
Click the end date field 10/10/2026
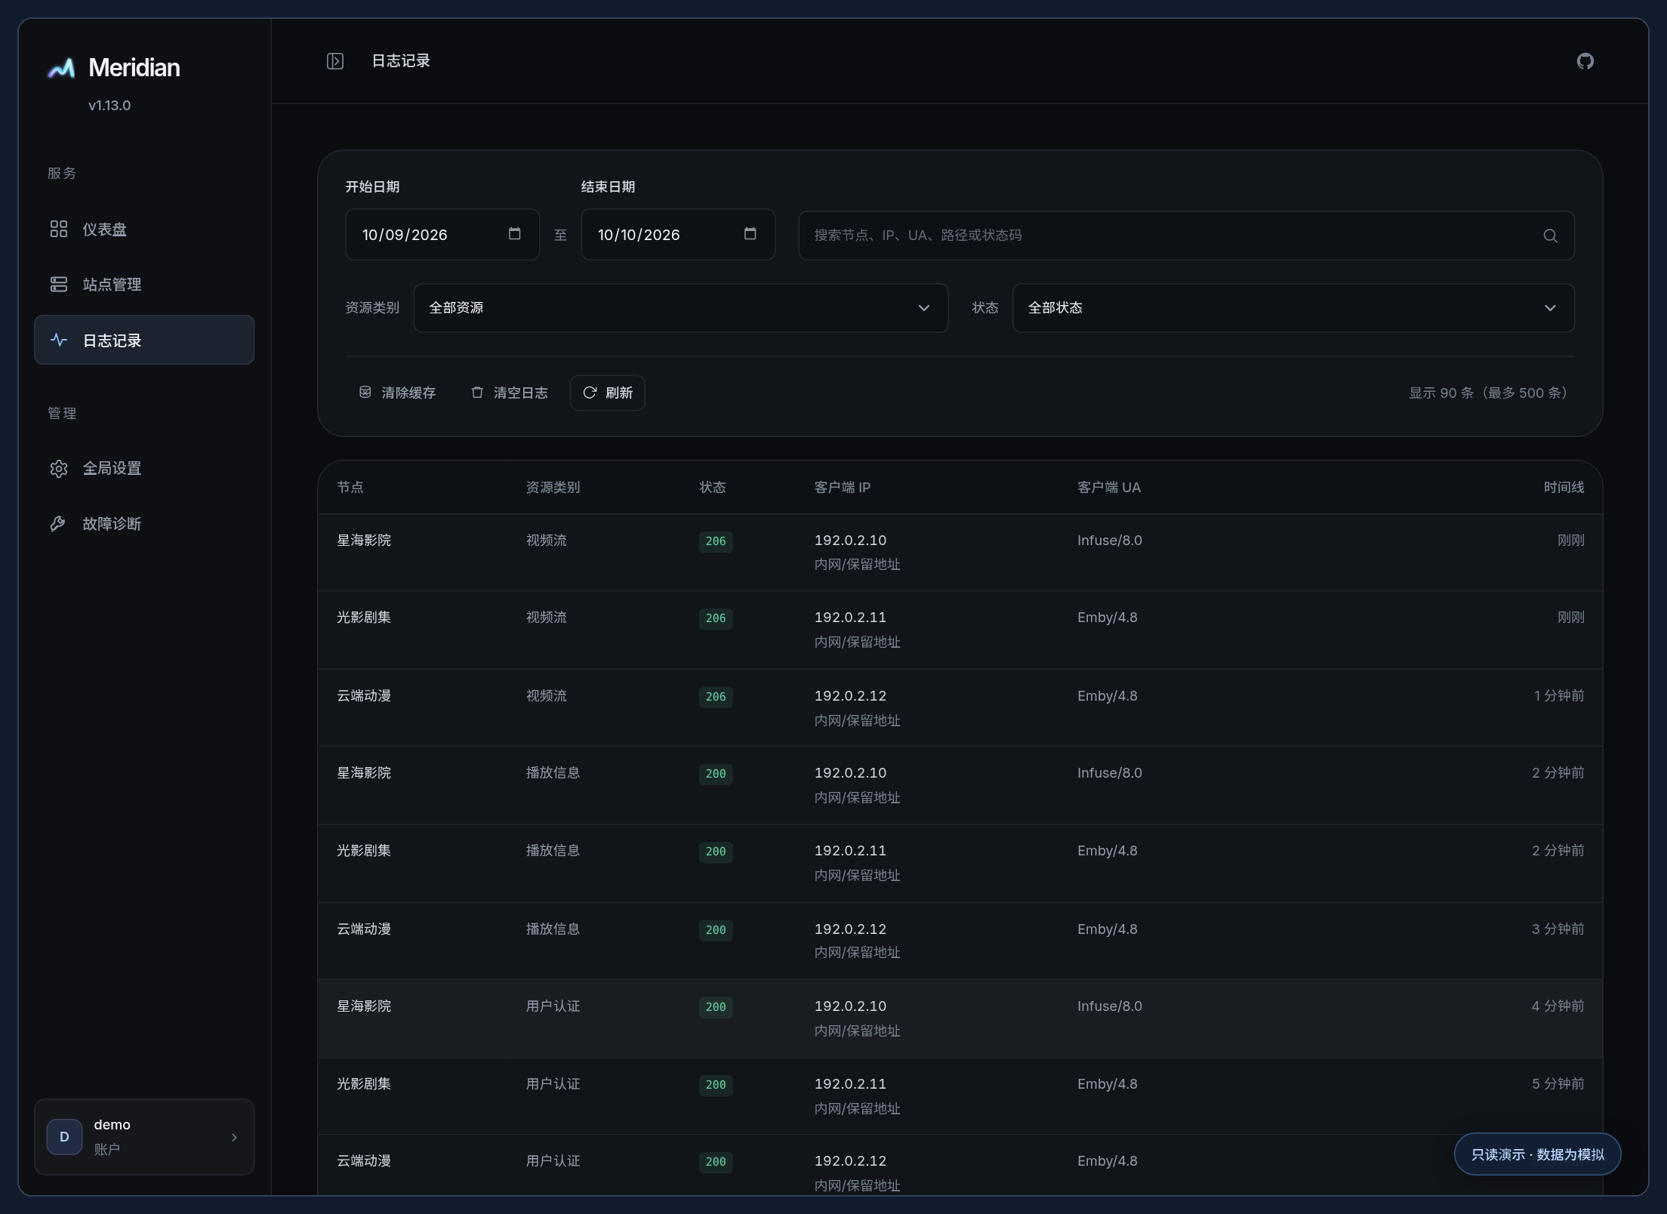(678, 235)
